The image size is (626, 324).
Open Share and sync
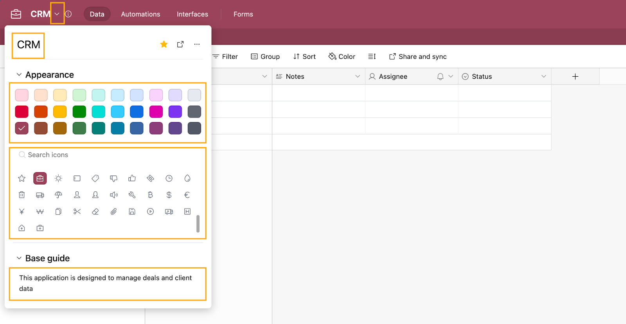click(x=418, y=57)
